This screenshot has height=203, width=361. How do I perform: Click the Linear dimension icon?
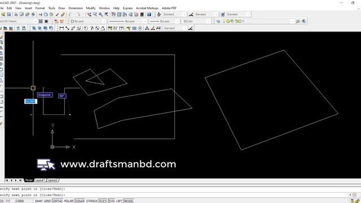tap(61, 28)
